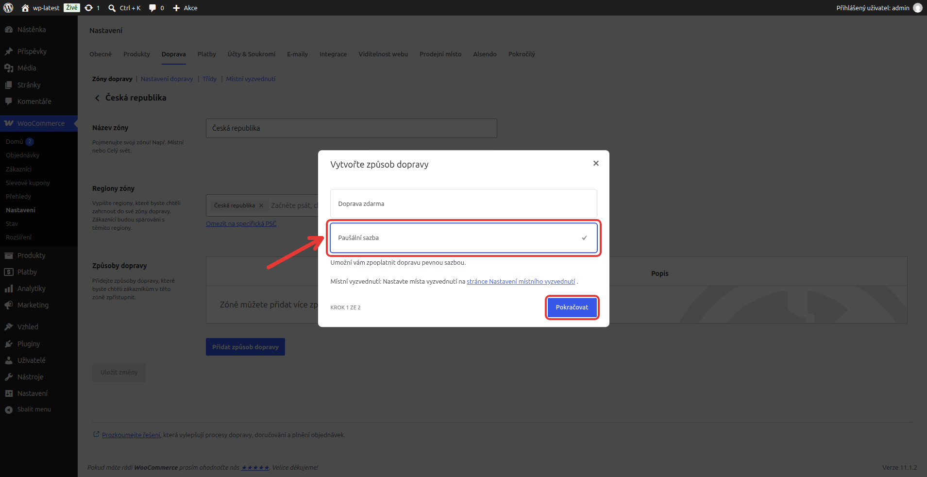The image size is (927, 477).
Task: Close the Vytvořte způsob dopravy dialog
Action: click(596, 163)
